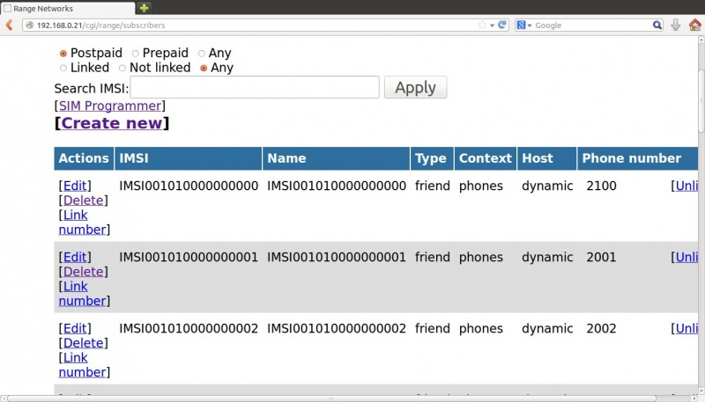Image resolution: width=705 pixels, height=402 pixels.
Task: Open a new tab with the green plus icon
Action: click(x=144, y=8)
